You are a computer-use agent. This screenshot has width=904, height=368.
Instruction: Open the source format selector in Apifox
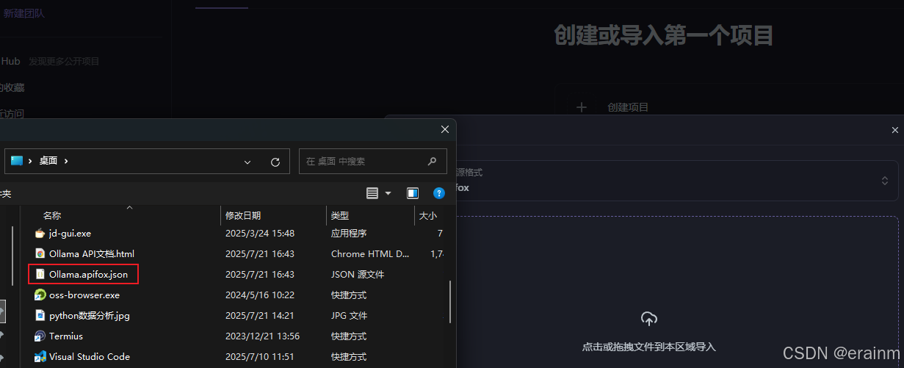(676, 181)
